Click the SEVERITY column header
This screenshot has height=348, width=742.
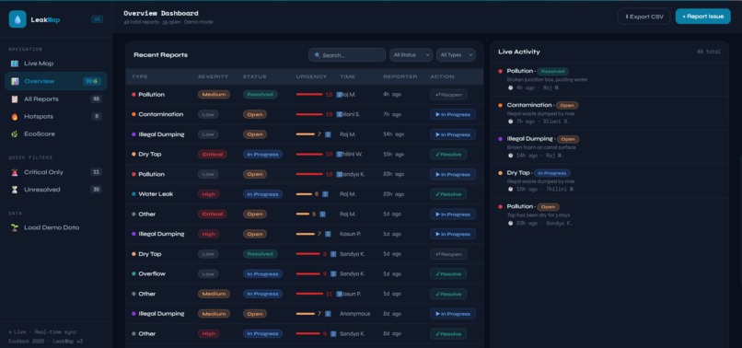[x=213, y=76]
